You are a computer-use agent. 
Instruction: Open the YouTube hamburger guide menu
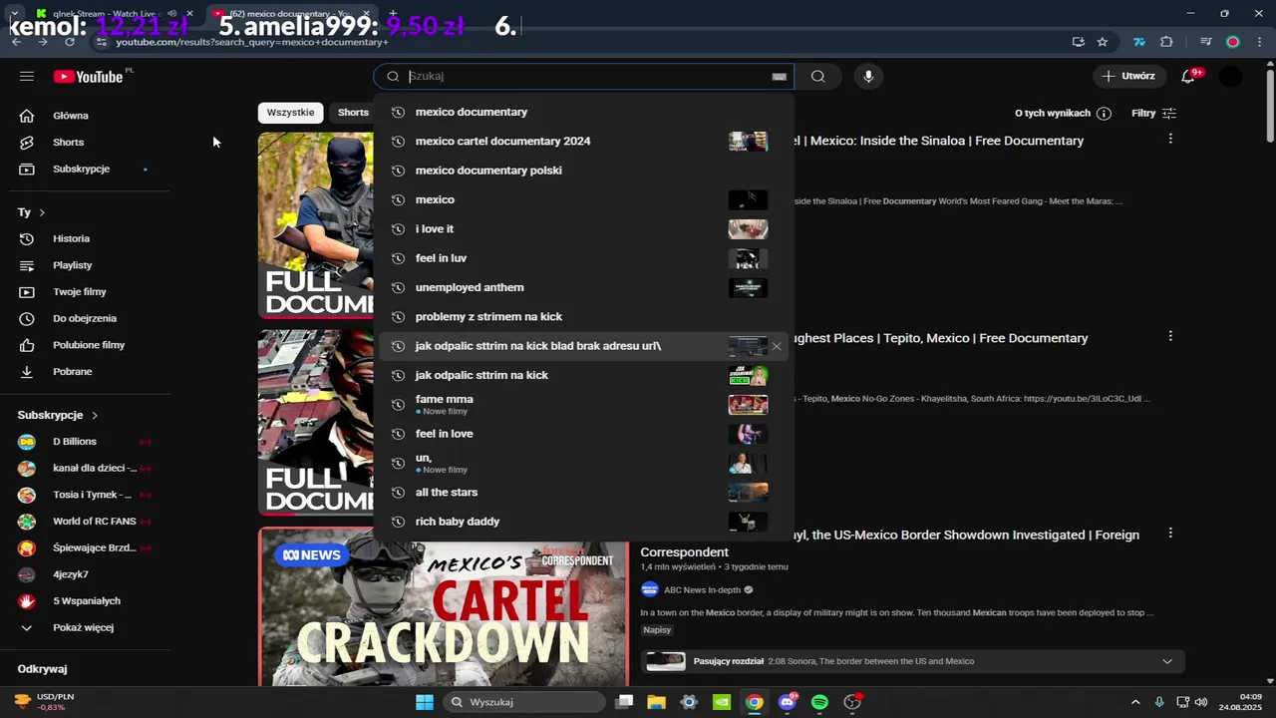(x=27, y=77)
